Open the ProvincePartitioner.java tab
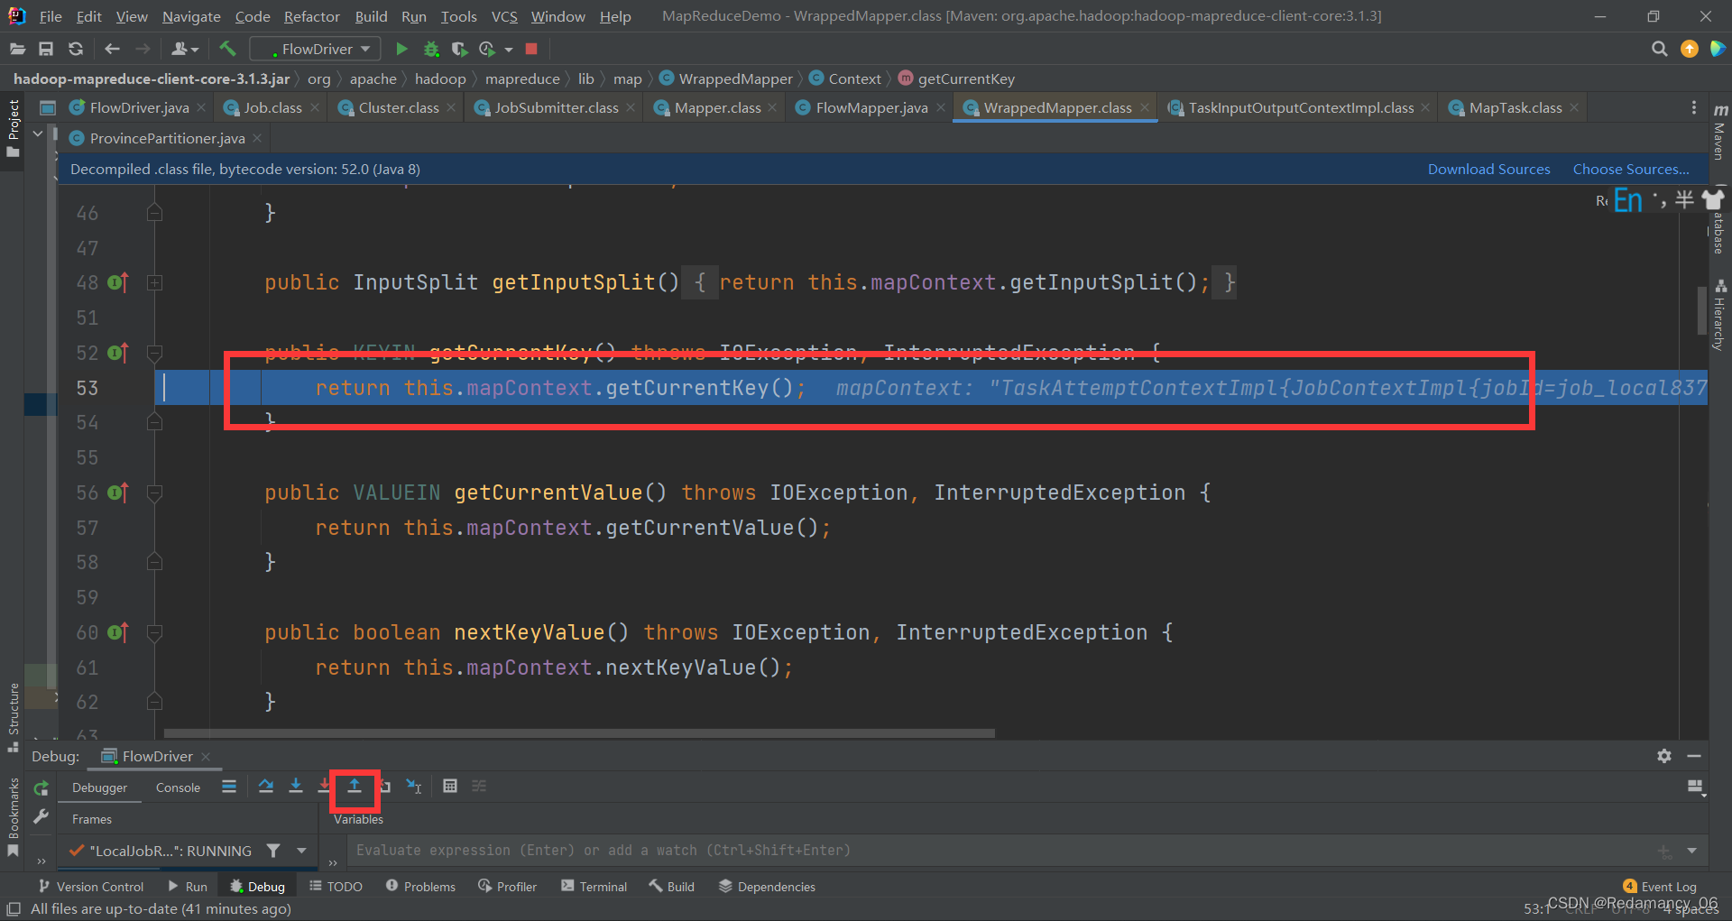This screenshot has height=921, width=1732. pos(167,138)
